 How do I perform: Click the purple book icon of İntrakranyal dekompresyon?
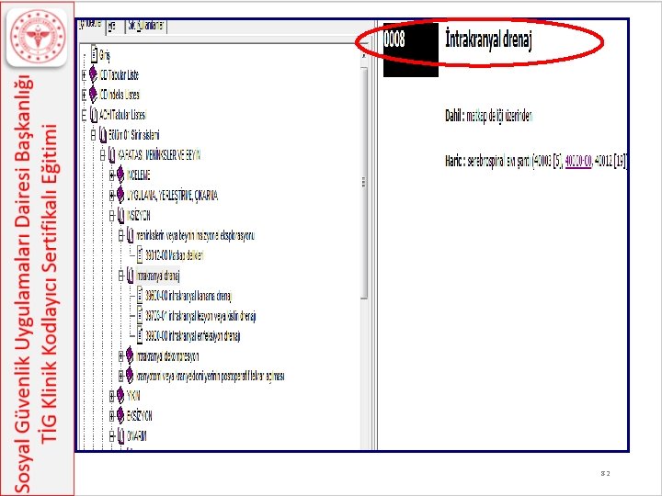click(x=130, y=356)
